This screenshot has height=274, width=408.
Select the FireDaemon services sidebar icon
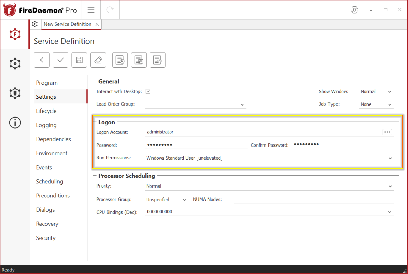15,34
